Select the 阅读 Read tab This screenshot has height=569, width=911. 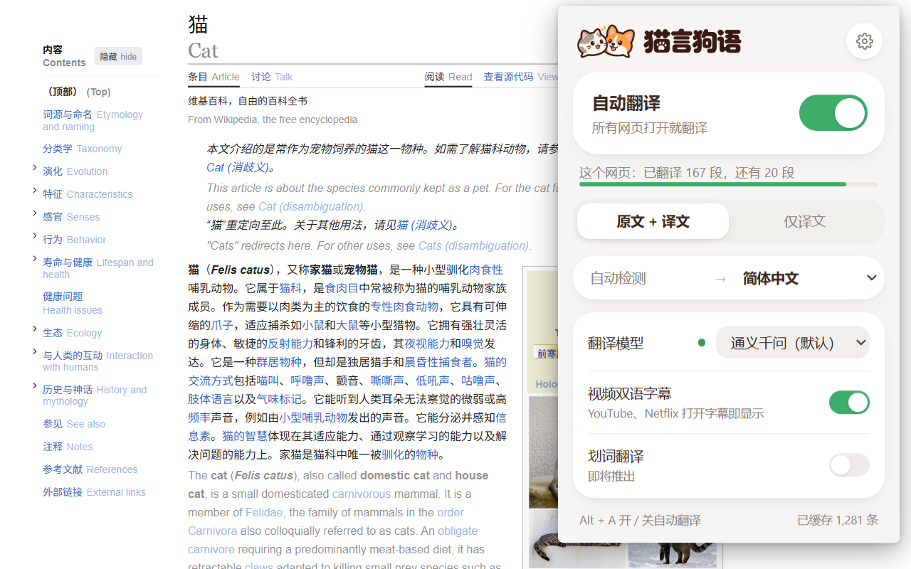[x=448, y=77]
